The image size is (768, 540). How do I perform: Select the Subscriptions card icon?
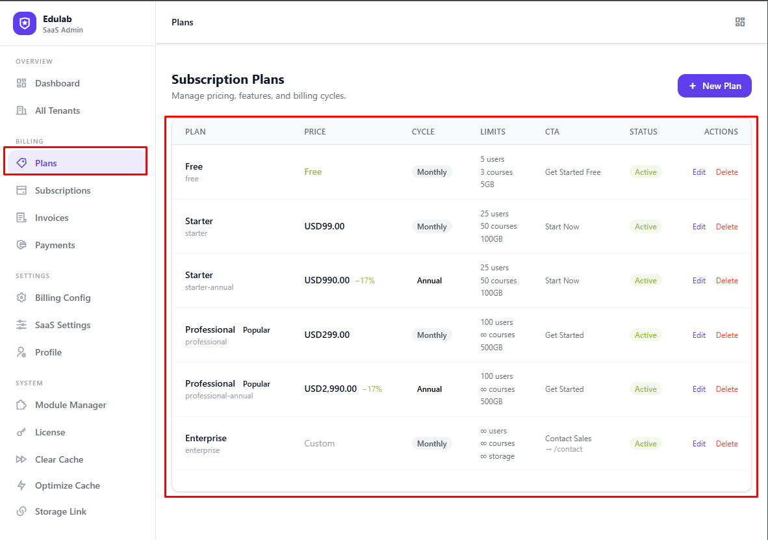(x=21, y=190)
